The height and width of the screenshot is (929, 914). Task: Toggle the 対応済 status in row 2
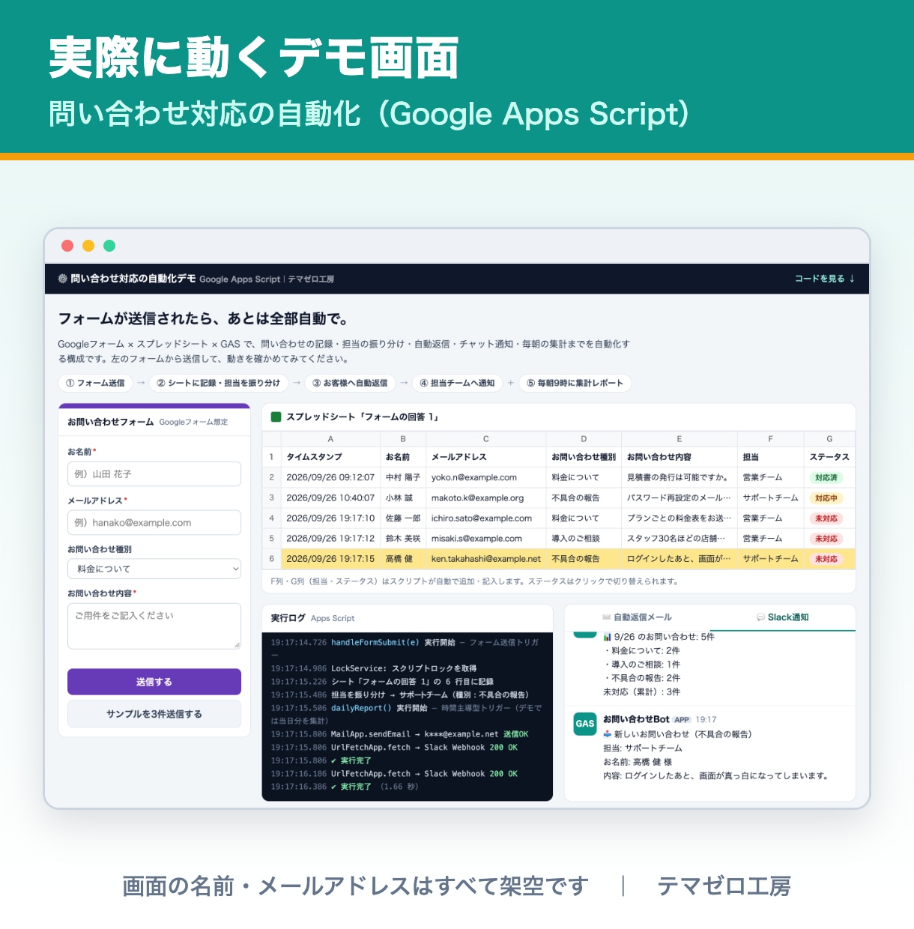[826, 477]
